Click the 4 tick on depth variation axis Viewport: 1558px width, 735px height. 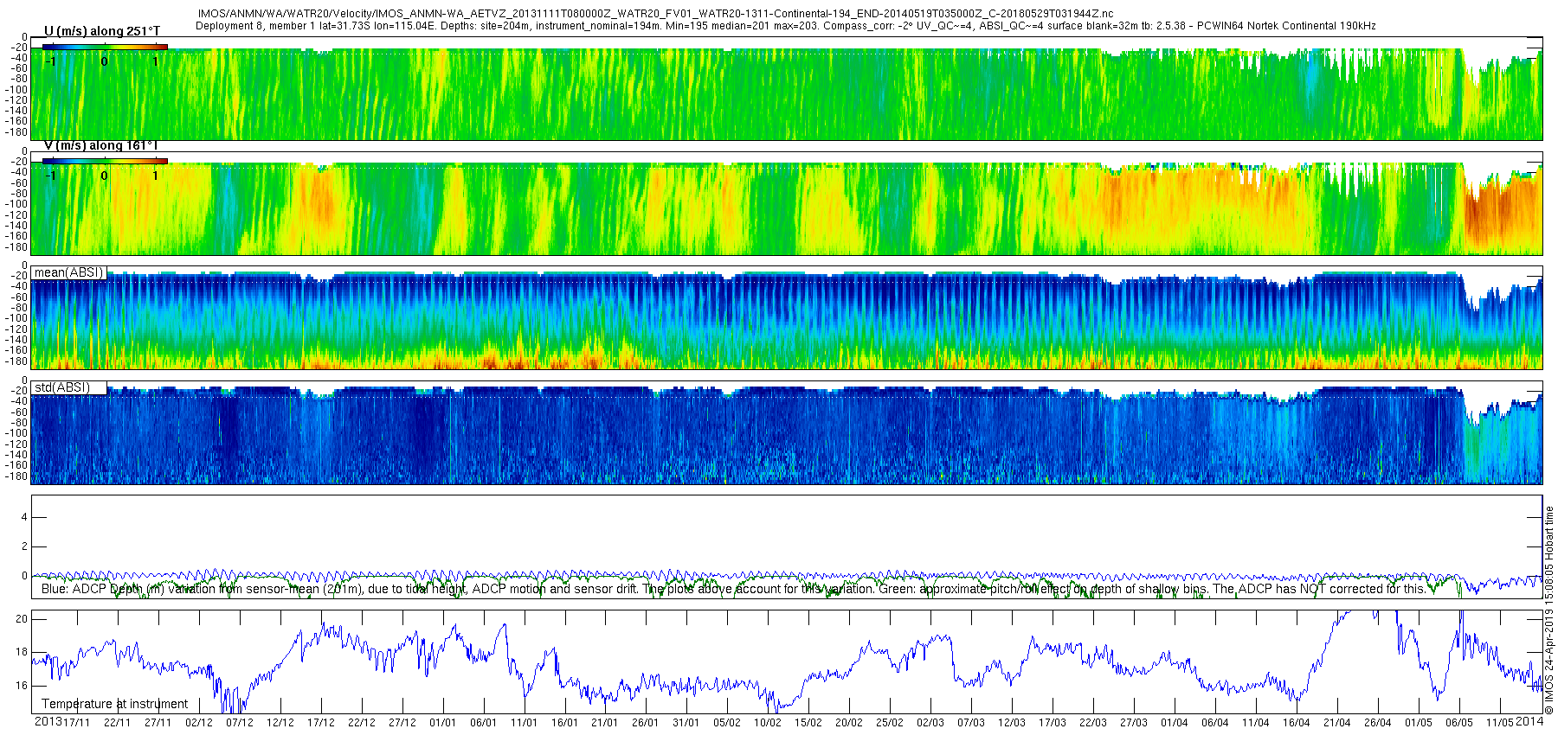point(24,517)
